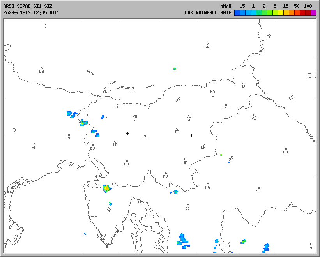Click the radar crosshair west of LJ
The height and width of the screenshot is (257, 320).
pyautogui.click(x=127, y=133)
